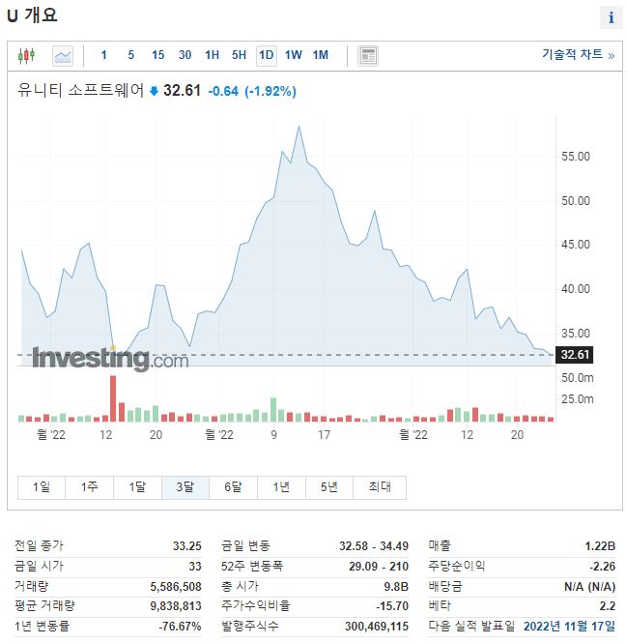Select the area chart type icon
Image resolution: width=626 pixels, height=644 pixels.
pyautogui.click(x=63, y=56)
